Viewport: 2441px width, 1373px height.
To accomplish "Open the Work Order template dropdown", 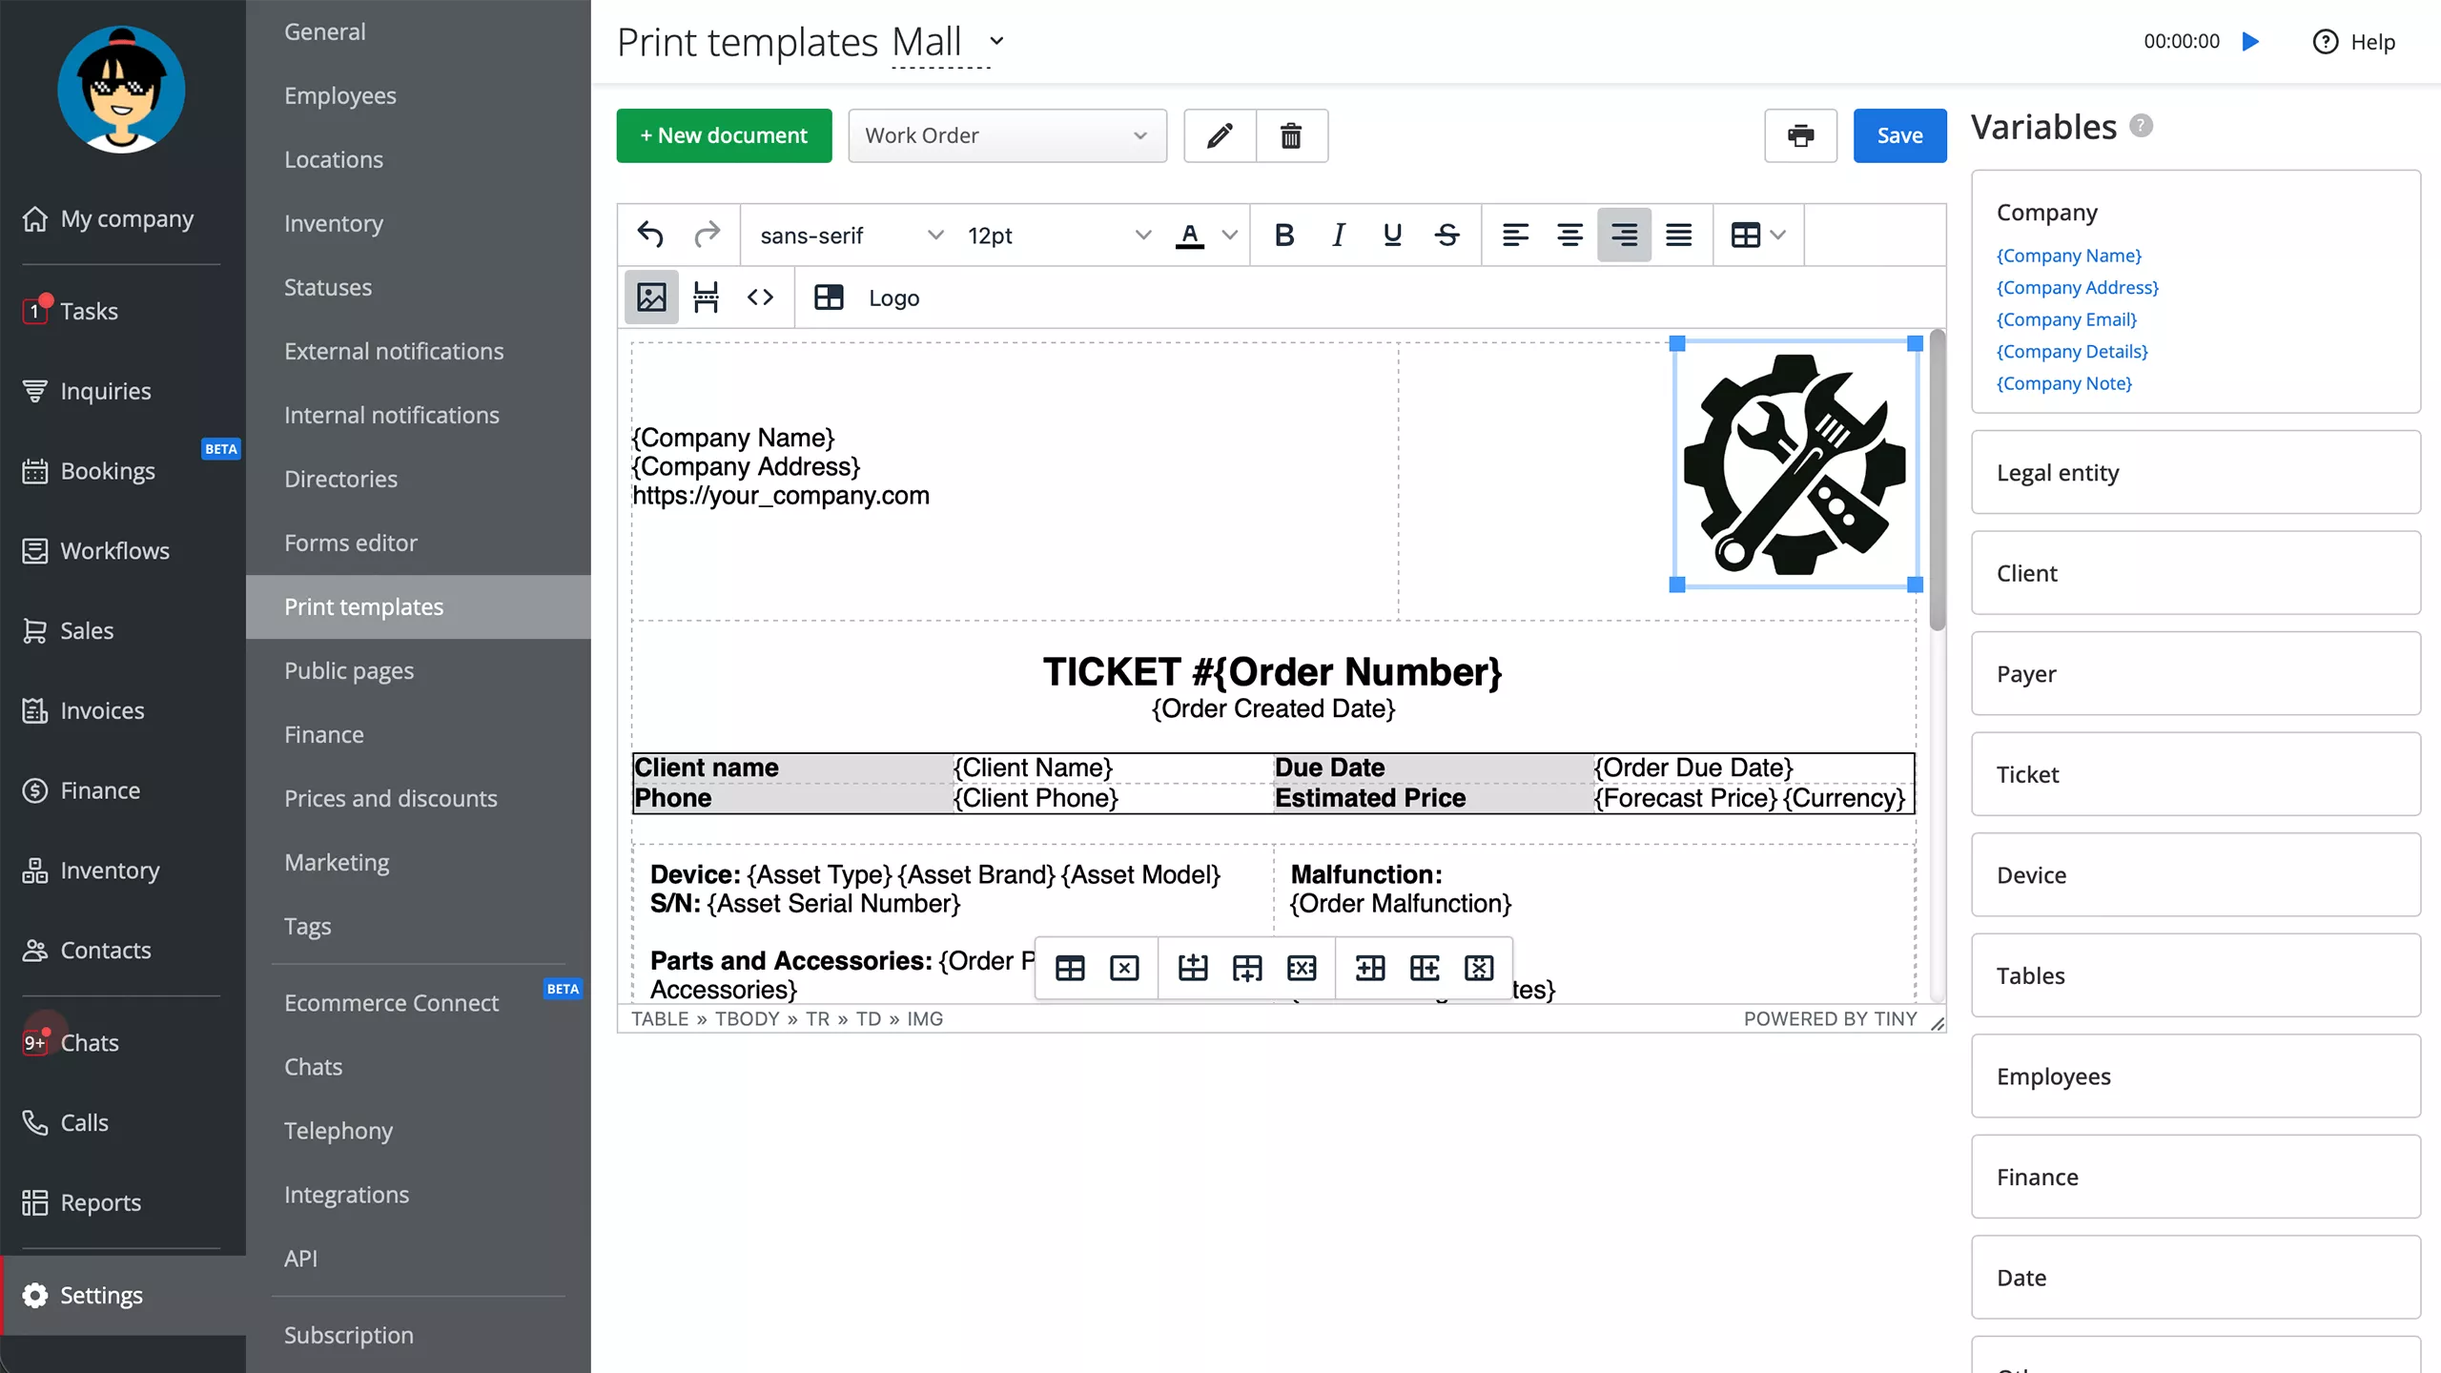I will [1007, 135].
